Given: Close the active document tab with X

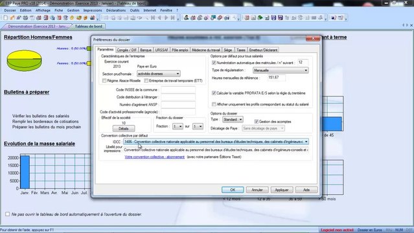Looking at the screenshot, I should coord(411,25).
